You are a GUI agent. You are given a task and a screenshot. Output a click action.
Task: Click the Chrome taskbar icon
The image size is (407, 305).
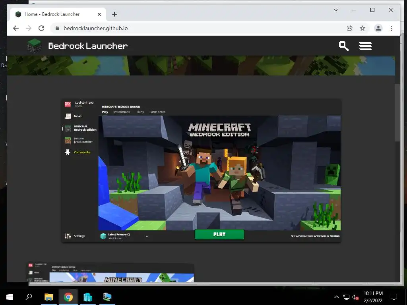[68, 297]
